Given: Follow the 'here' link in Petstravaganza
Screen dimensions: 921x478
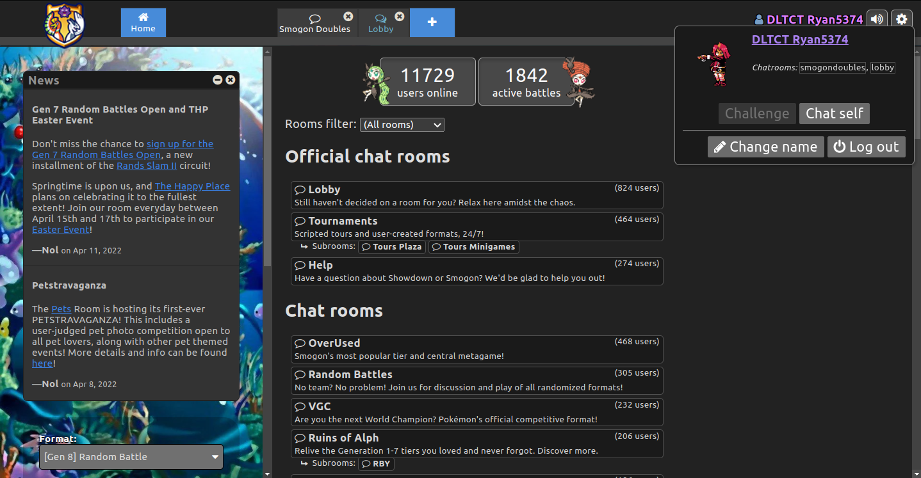Looking at the screenshot, I should [42, 363].
